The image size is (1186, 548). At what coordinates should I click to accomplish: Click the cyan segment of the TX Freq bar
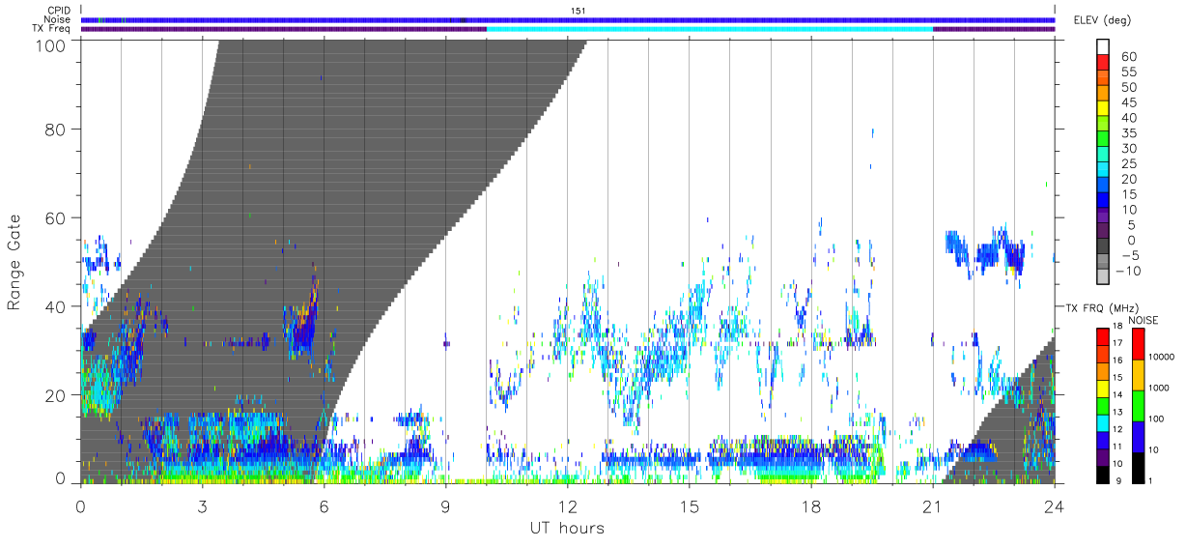coord(710,29)
